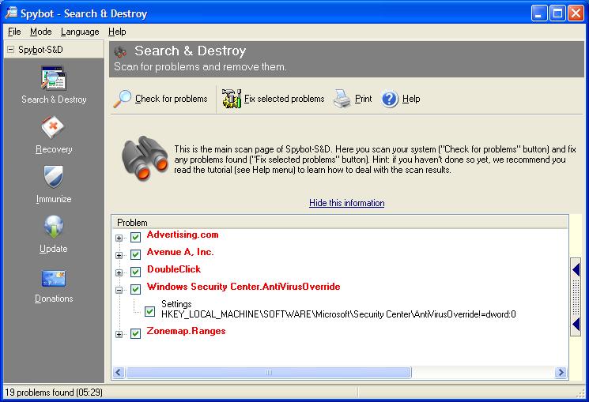Click lower blue arrow on side panel handle
Image resolution: width=589 pixels, height=402 pixels.
576,325
